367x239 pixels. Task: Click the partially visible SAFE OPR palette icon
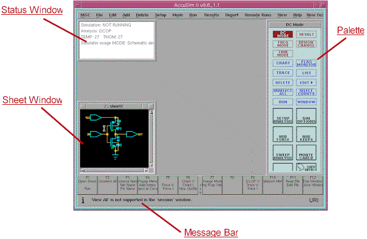(x=306, y=167)
